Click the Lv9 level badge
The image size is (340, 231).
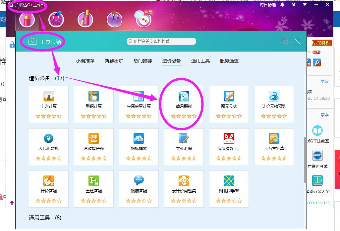[316, 52]
